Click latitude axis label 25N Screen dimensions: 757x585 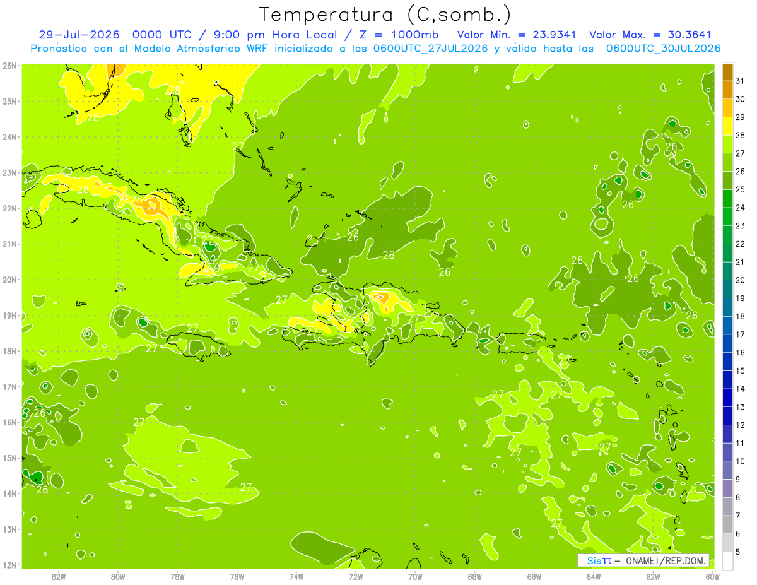(9, 101)
